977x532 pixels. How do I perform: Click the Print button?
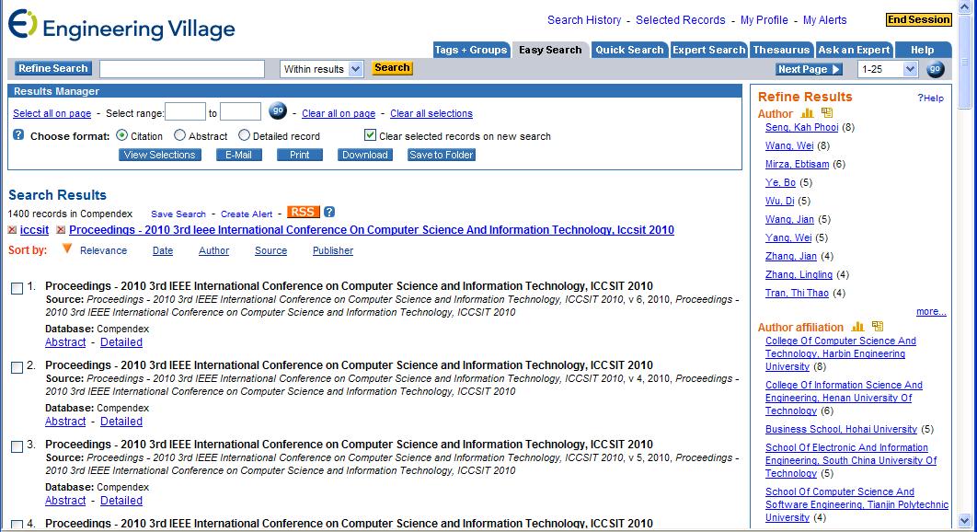pos(300,155)
